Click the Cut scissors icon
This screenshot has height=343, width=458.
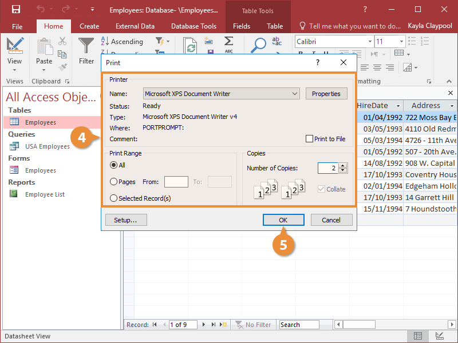[x=62, y=42]
